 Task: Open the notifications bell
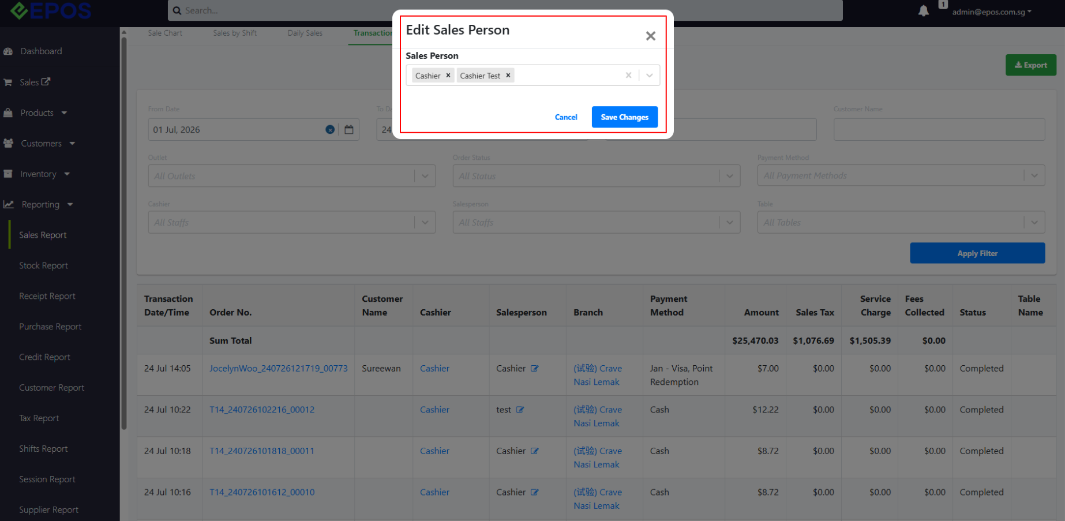[x=923, y=11]
